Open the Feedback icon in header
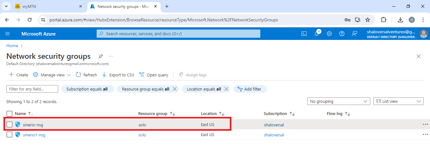The width and height of the screenshot is (430, 159). 354,34
